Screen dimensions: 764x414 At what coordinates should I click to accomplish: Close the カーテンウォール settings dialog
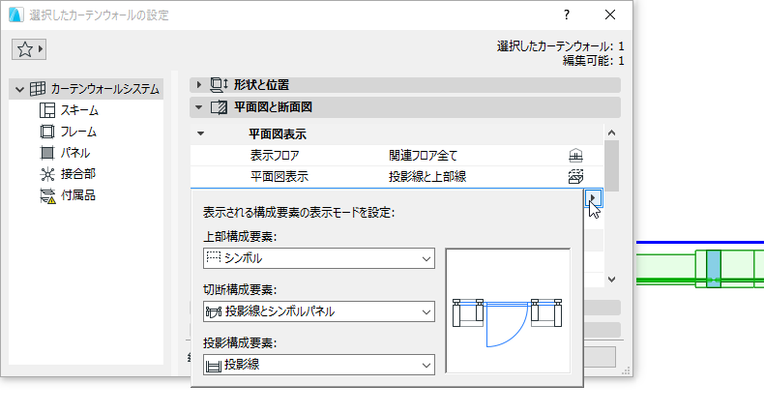click(610, 15)
